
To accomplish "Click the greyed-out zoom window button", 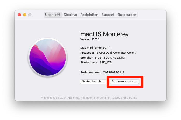I will pos(30,15).
